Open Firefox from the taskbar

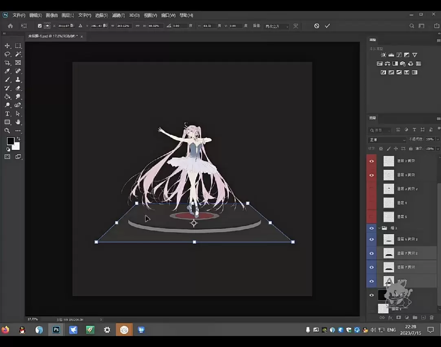point(5,330)
